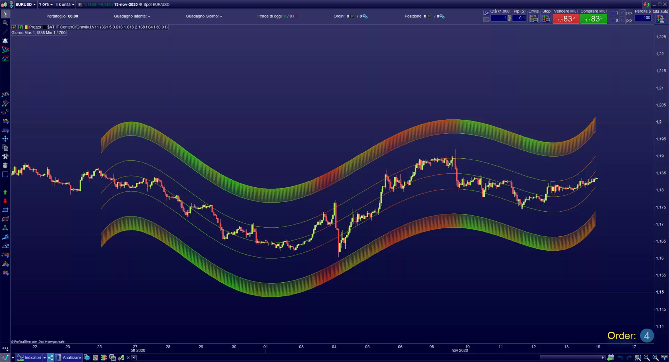669x362 pixels.
Task: Click the zoom in magnifier icon
Action: click(x=655, y=357)
